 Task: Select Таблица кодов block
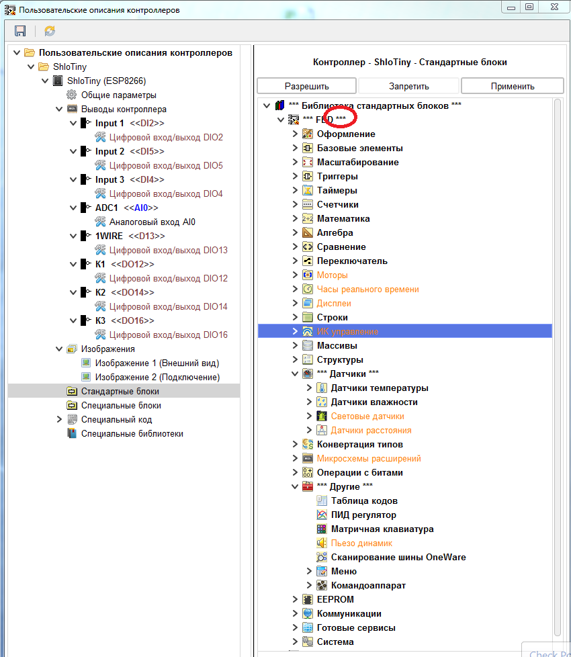tap(364, 500)
